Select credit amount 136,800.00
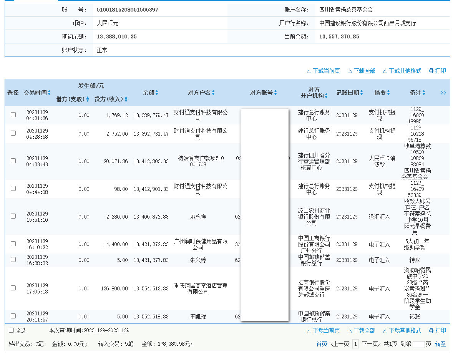This screenshot has width=453, height=353. 114,288
